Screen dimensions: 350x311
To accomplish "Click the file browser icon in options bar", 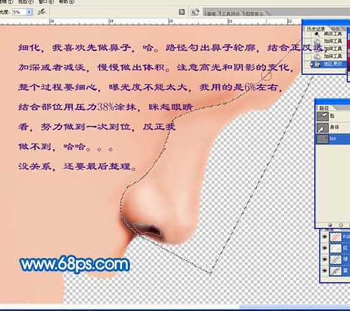I will tap(195, 11).
